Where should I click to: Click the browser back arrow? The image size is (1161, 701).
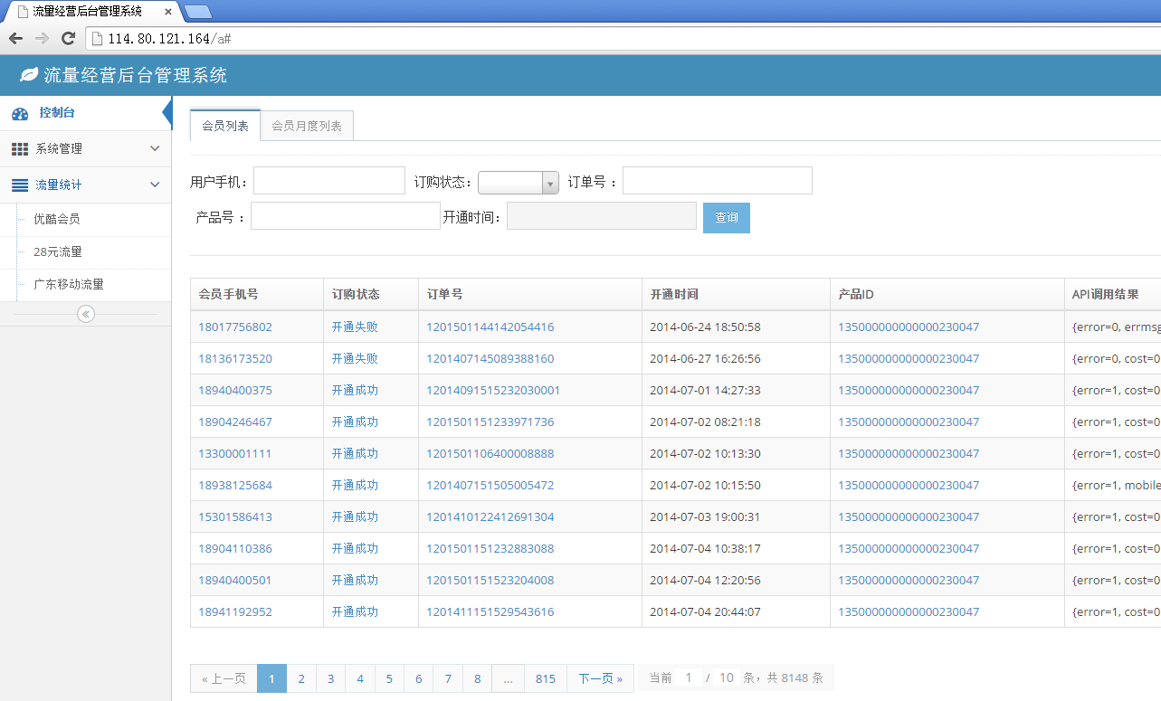pyautogui.click(x=15, y=38)
